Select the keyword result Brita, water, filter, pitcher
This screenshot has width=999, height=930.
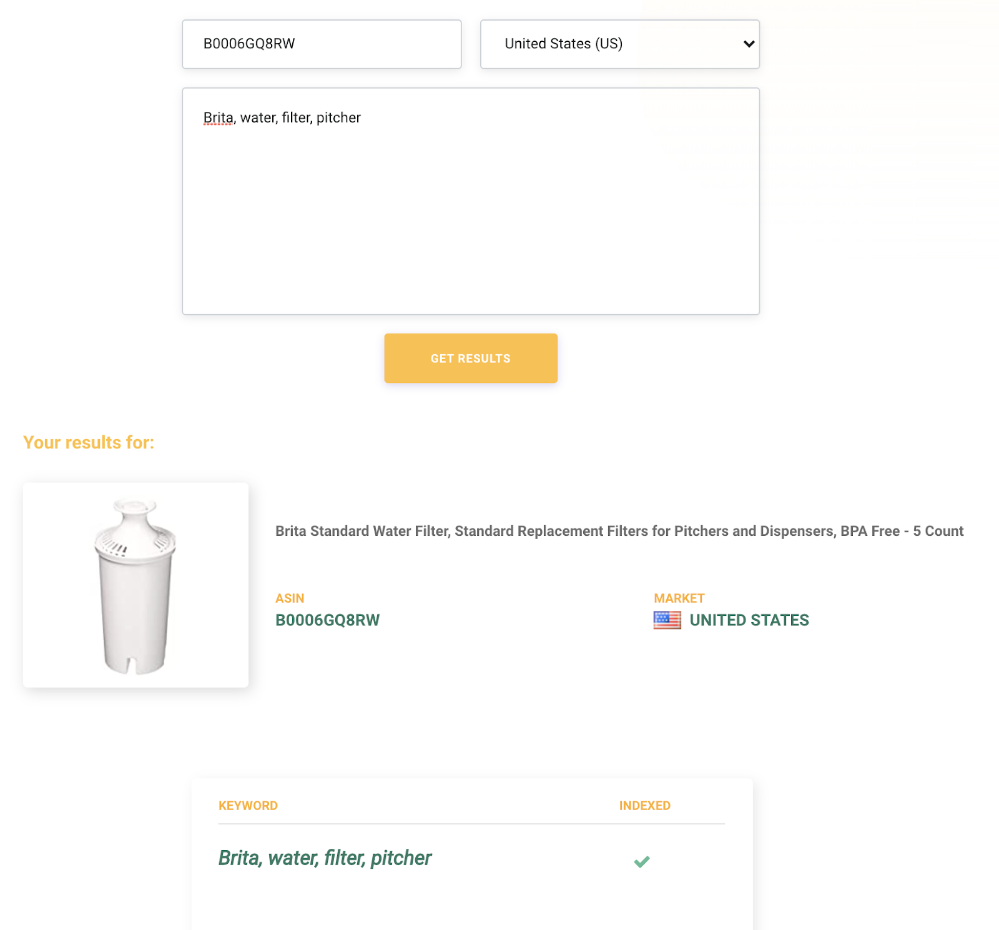[325, 858]
